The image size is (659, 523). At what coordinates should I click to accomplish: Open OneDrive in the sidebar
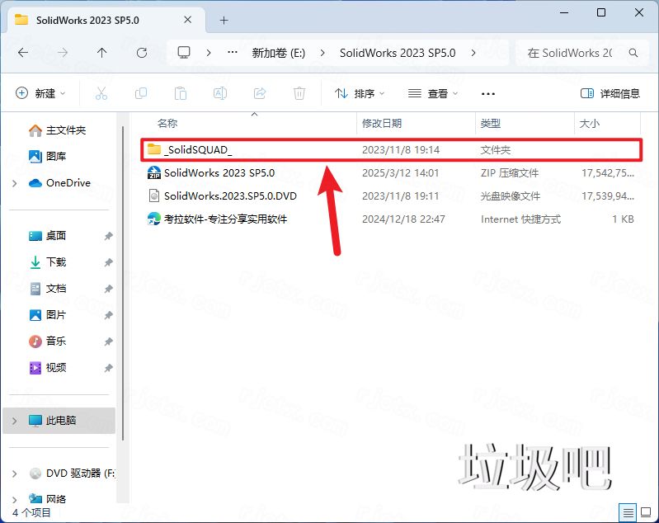click(x=59, y=183)
